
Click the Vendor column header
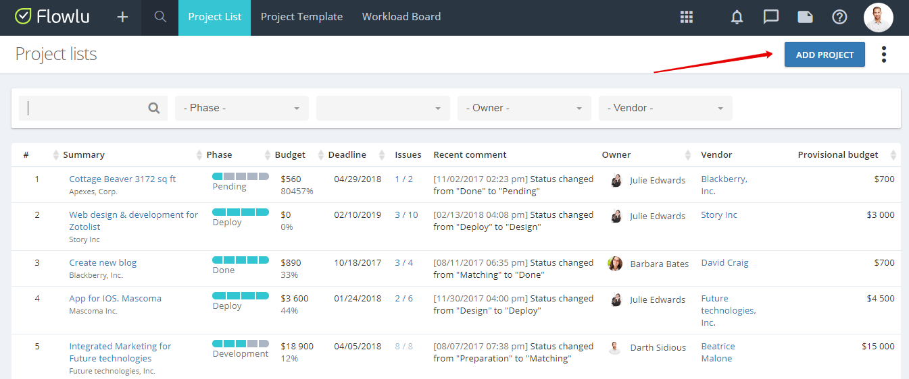[x=716, y=155]
